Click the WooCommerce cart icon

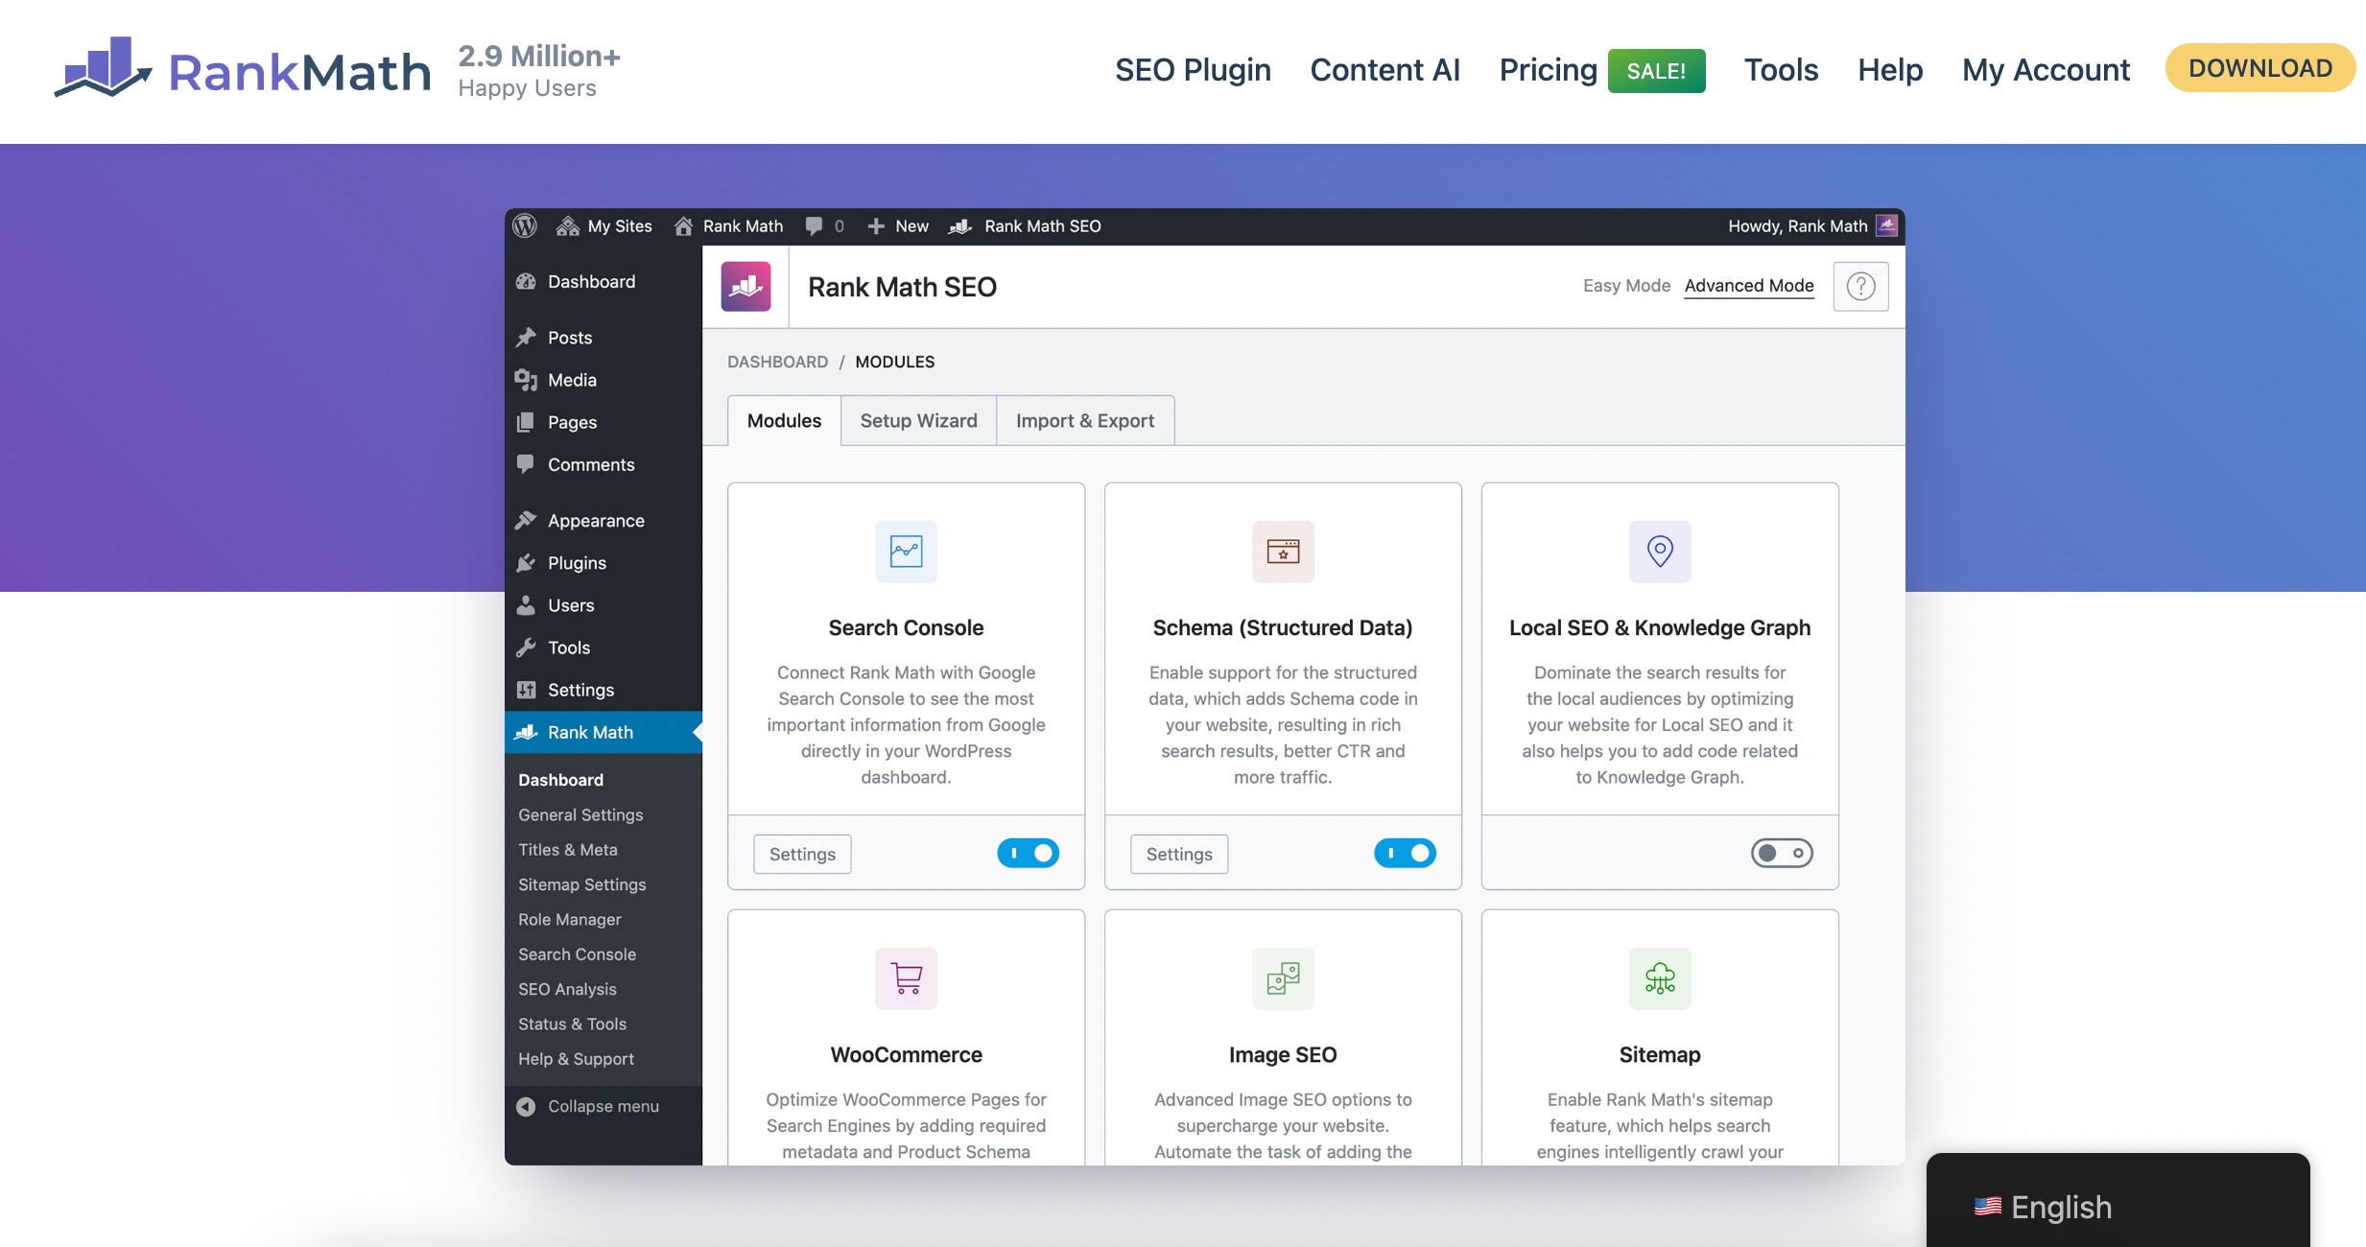[906, 978]
